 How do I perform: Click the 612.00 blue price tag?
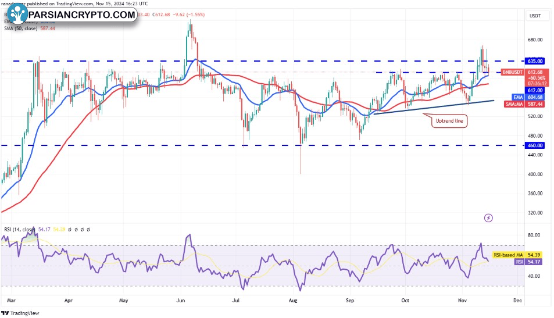click(x=535, y=91)
